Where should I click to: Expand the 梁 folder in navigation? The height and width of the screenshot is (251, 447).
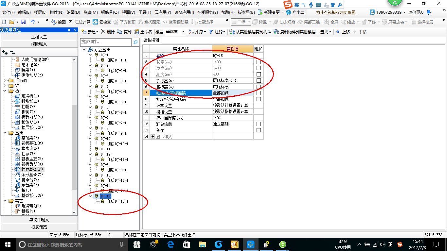[4, 86]
